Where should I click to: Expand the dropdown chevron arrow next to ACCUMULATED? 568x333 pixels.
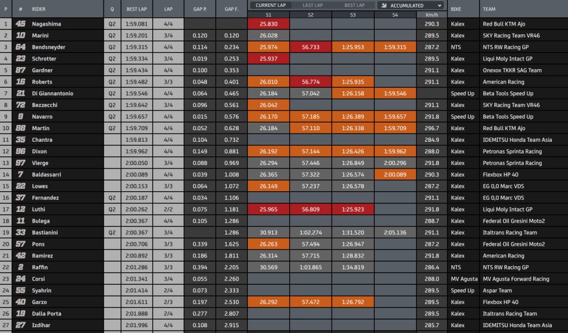pyautogui.click(x=439, y=5)
